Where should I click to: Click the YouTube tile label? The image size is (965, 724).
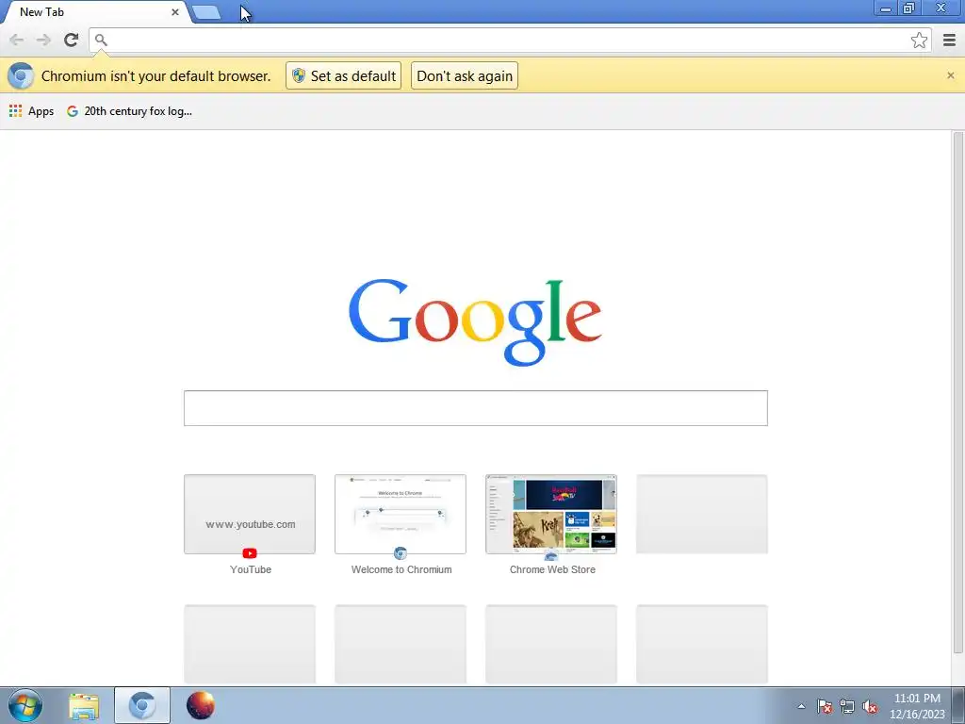[x=251, y=569]
